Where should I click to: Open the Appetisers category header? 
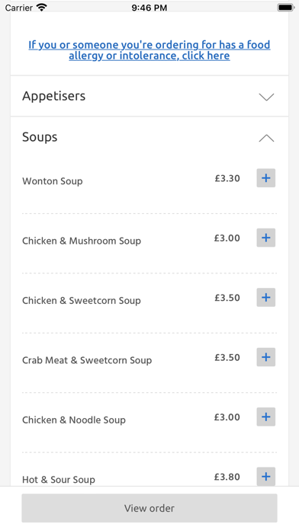coord(149,97)
